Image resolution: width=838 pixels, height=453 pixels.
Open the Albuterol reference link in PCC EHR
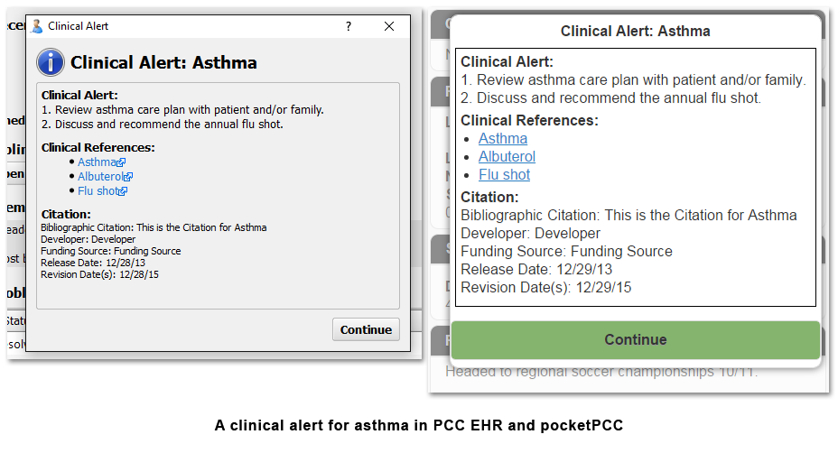tap(100, 176)
